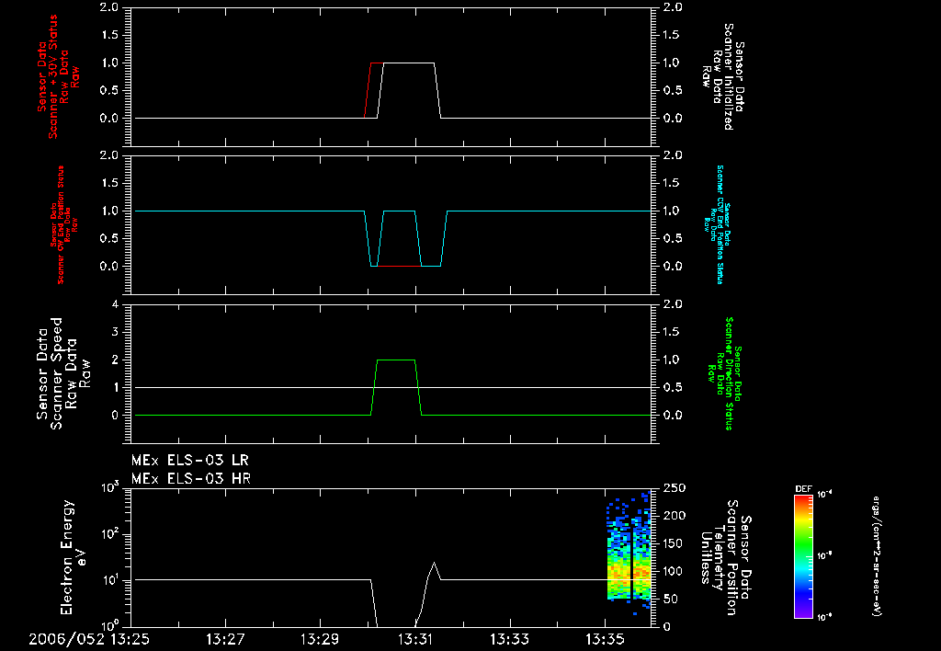Click the DEF color scale bar
Image resolution: width=941 pixels, height=651 pixels.
coord(803,556)
